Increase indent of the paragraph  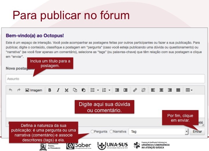point(125,90)
